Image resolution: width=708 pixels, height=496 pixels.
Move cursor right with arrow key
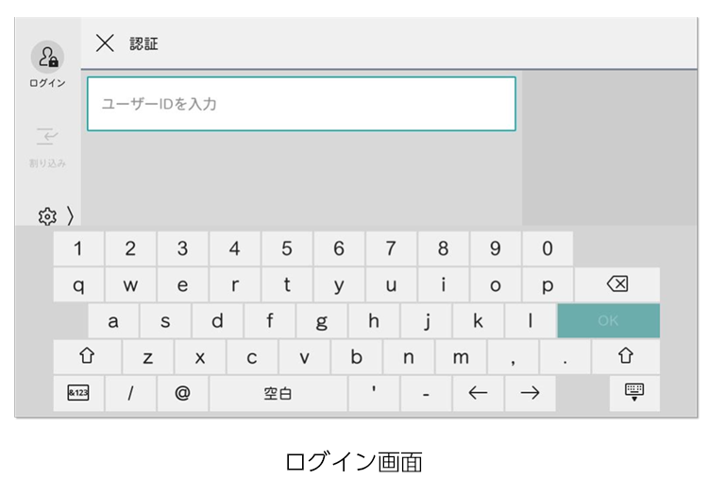[x=531, y=393]
